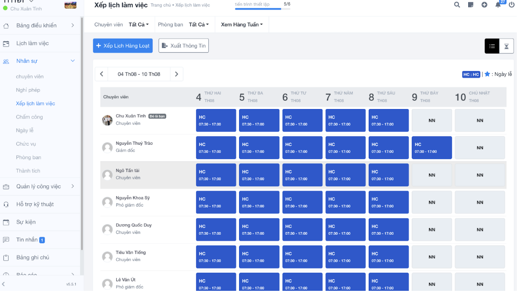This screenshot has height=293, width=522.
Task: Click the power logout icon
Action: 512,5
